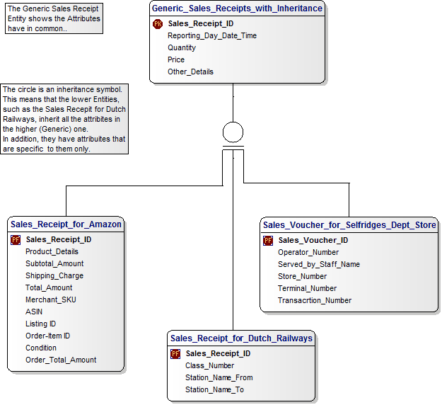Viewport: 442px width, 405px height.
Task: Click the PF key icon beside Sales_Voucher_ID
Action: 268,241
